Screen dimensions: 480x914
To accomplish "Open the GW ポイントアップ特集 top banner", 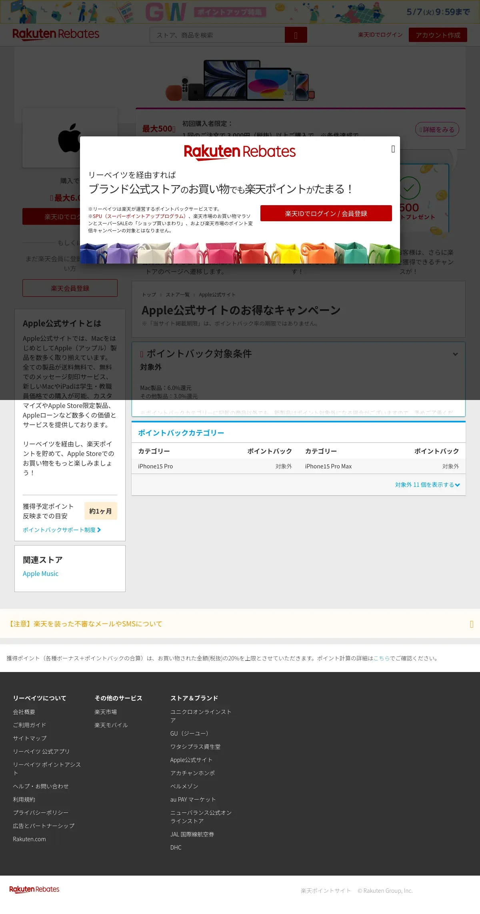I will tap(240, 12).
